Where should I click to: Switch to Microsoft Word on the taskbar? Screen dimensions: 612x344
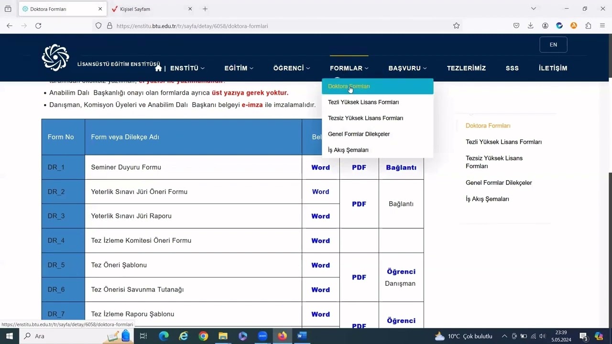tap(302, 336)
